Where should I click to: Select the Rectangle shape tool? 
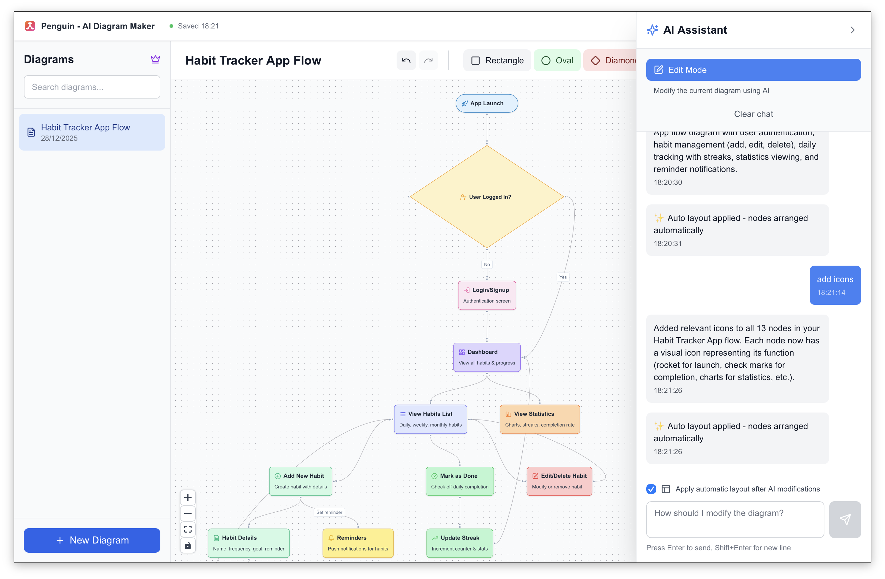[x=497, y=60]
